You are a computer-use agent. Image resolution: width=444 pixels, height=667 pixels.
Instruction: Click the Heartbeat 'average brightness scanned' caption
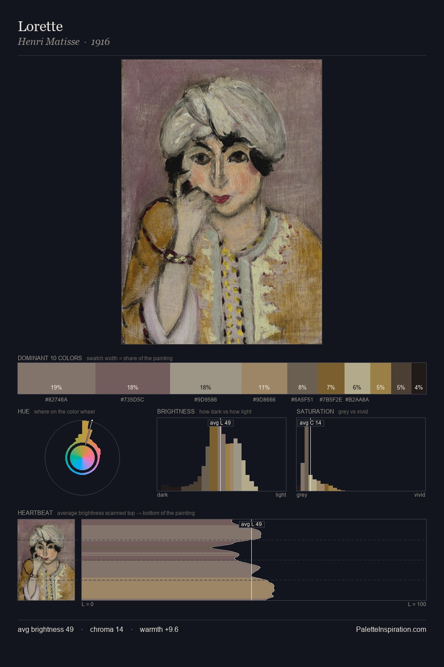click(x=126, y=513)
